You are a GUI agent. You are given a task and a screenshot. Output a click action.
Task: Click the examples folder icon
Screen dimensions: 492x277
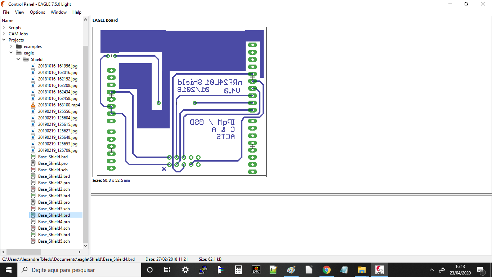(19, 47)
